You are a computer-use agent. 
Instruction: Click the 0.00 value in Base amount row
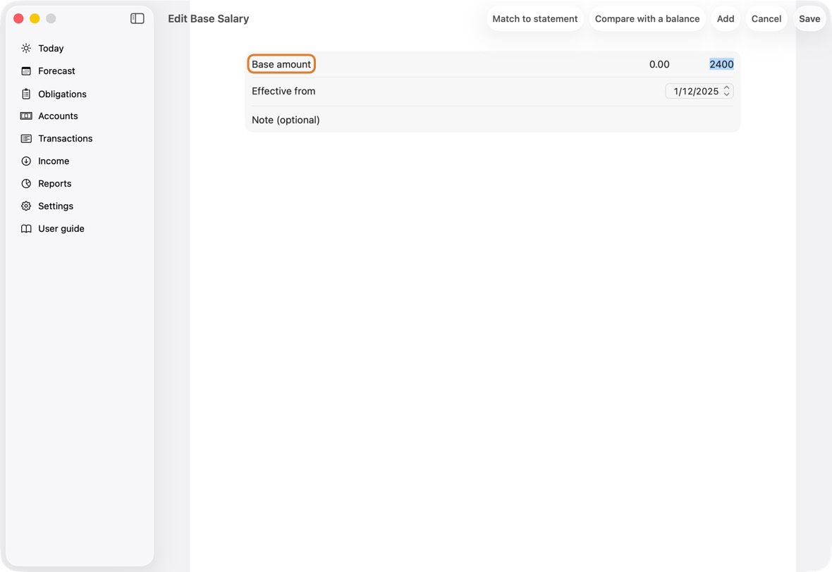pyautogui.click(x=659, y=64)
